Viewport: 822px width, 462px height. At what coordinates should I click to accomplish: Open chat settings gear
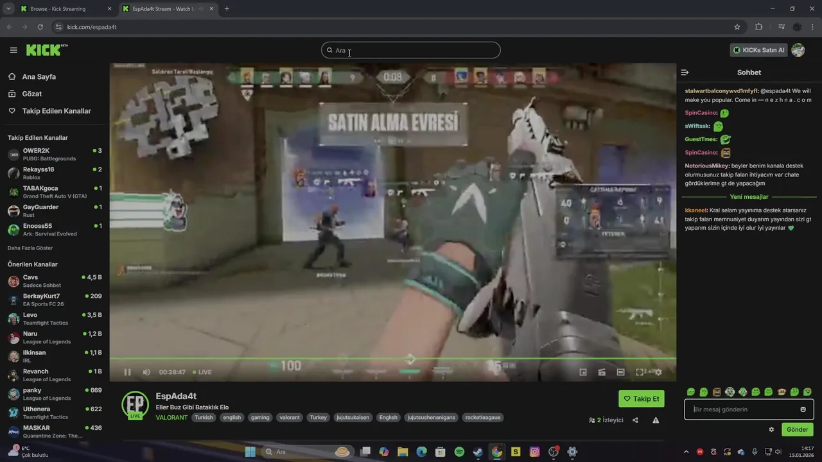tap(771, 430)
